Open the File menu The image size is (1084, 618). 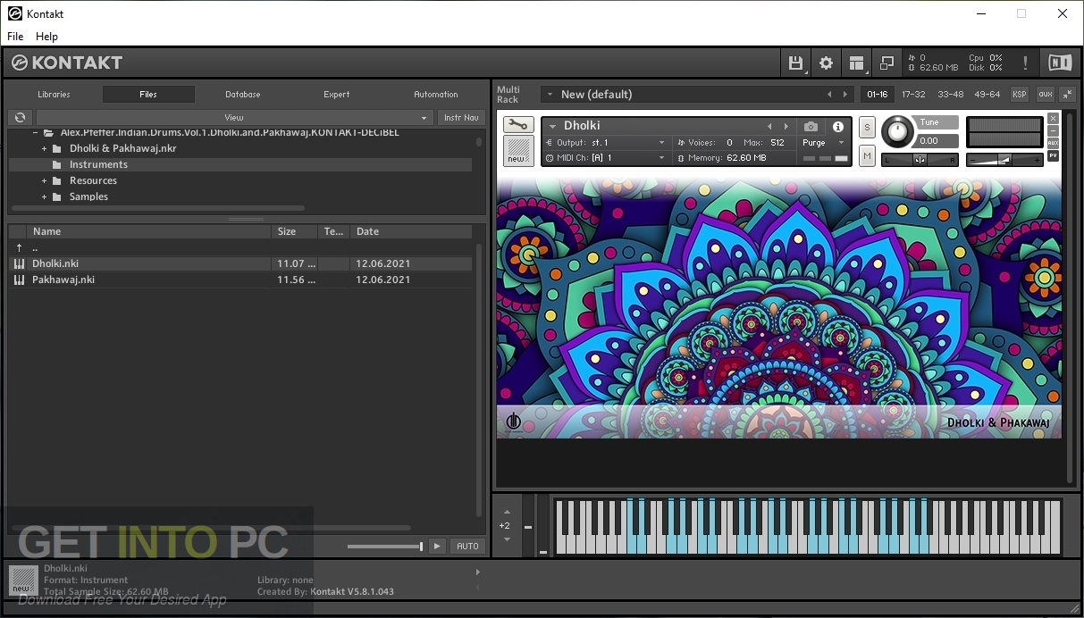click(x=15, y=37)
